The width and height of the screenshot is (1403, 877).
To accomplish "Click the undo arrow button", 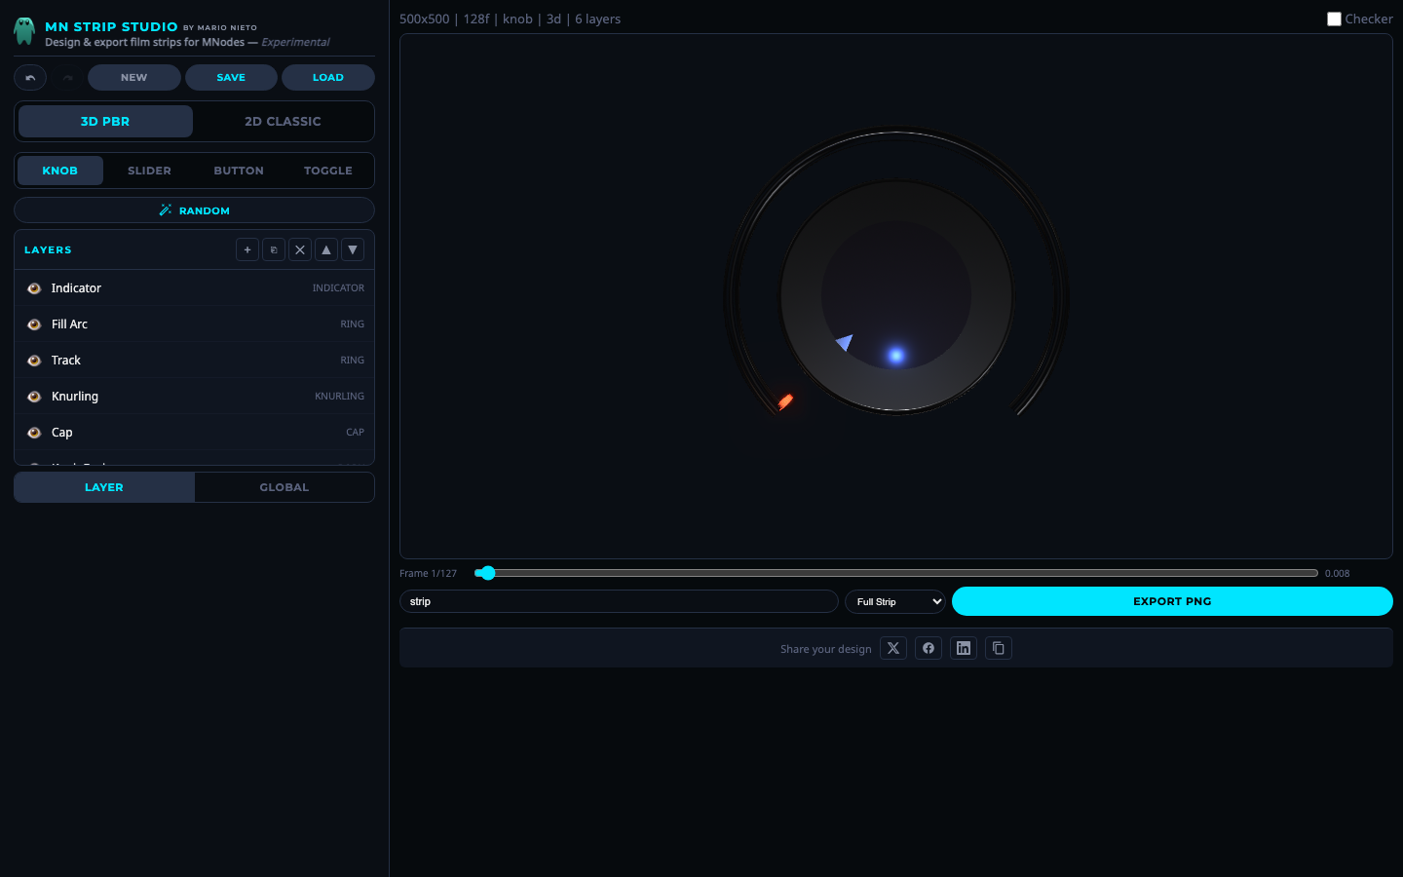I will click(30, 78).
